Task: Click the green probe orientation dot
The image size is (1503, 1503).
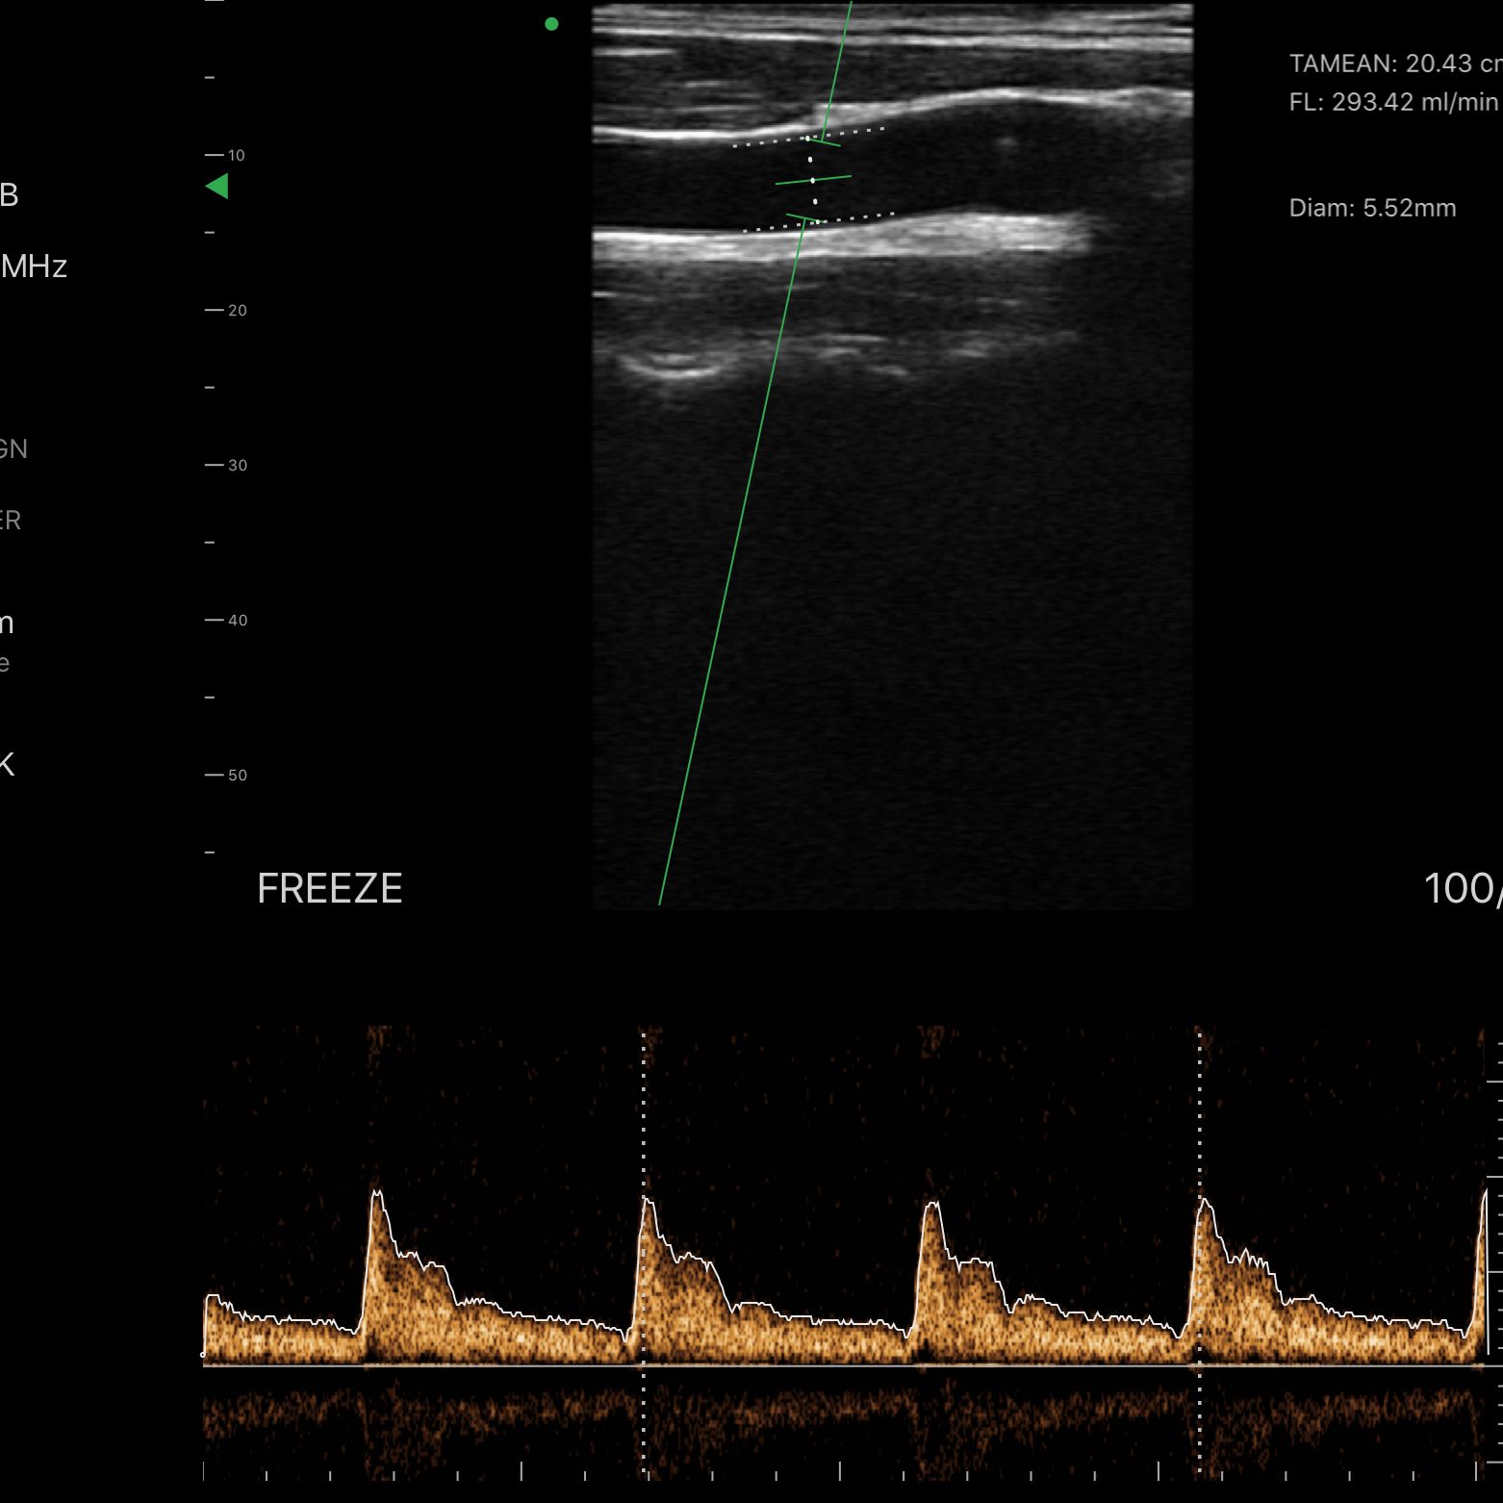Action: (551, 24)
